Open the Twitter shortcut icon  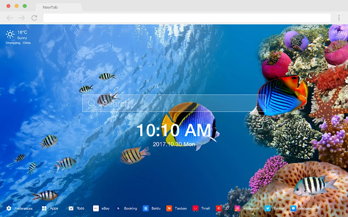coord(268,208)
